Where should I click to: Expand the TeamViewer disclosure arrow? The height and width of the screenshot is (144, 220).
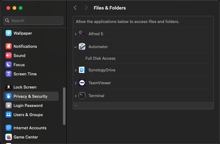(x=76, y=83)
